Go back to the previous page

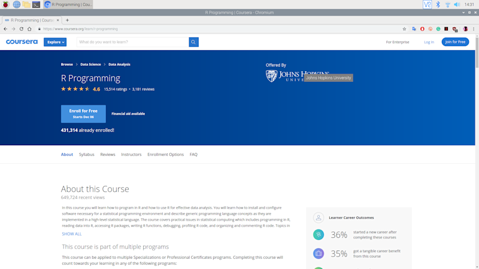click(5, 29)
